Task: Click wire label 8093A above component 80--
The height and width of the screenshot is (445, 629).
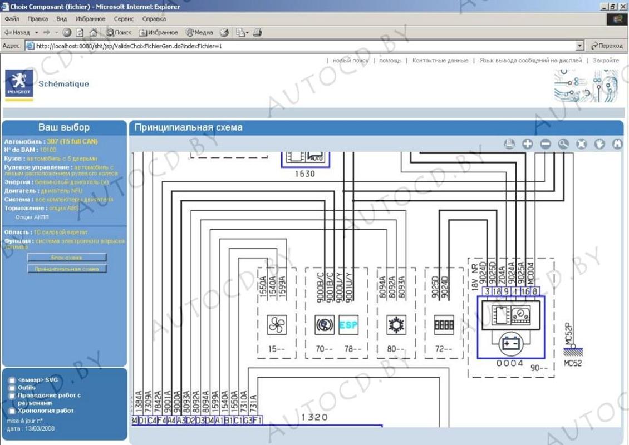Action: 401,286
